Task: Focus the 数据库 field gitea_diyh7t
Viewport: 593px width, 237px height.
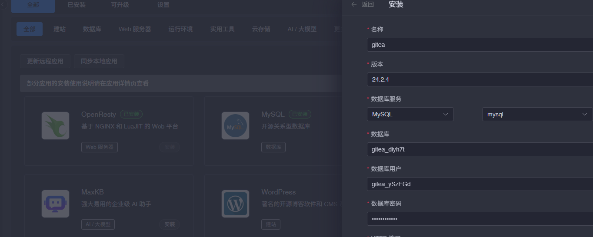Action: (480, 149)
